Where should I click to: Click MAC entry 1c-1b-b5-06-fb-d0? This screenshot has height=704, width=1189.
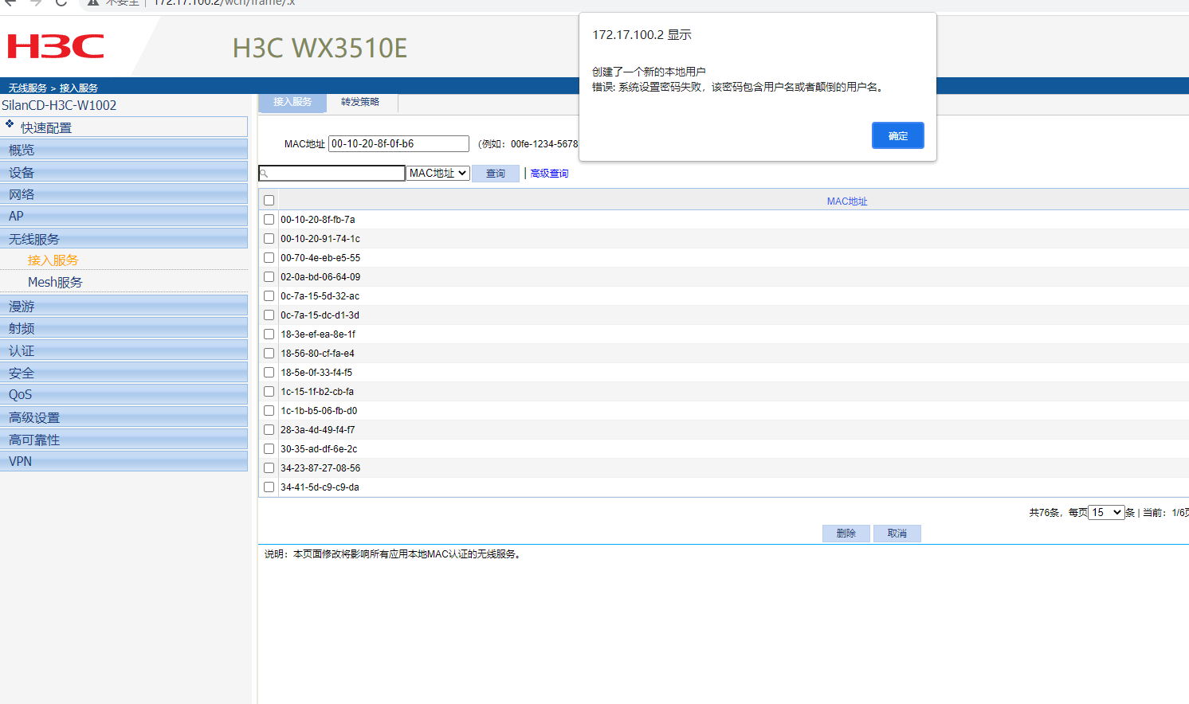pyautogui.click(x=319, y=411)
